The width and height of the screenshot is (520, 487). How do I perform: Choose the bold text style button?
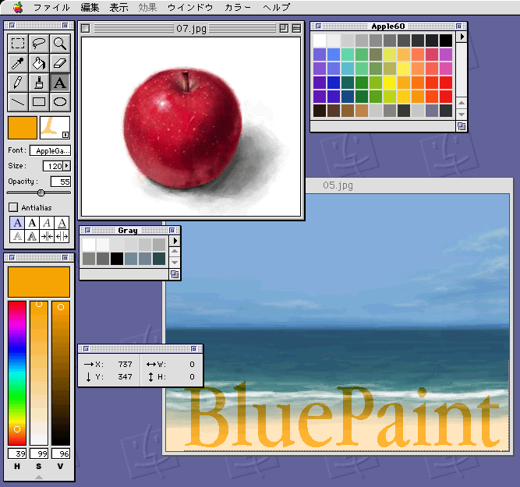click(32, 223)
